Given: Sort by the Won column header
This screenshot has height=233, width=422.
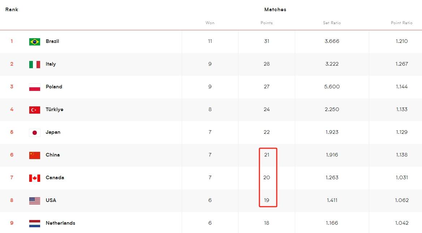Looking at the screenshot, I should [x=210, y=23].
